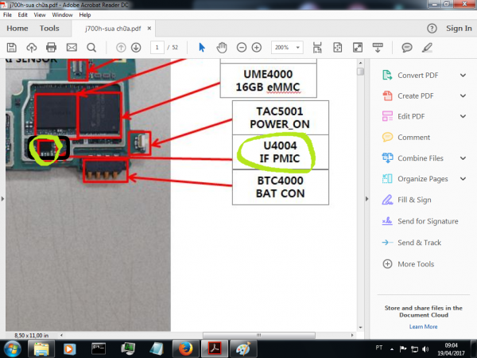Click the Save file icon
Viewport: 477px width, 358px height.
12,48
